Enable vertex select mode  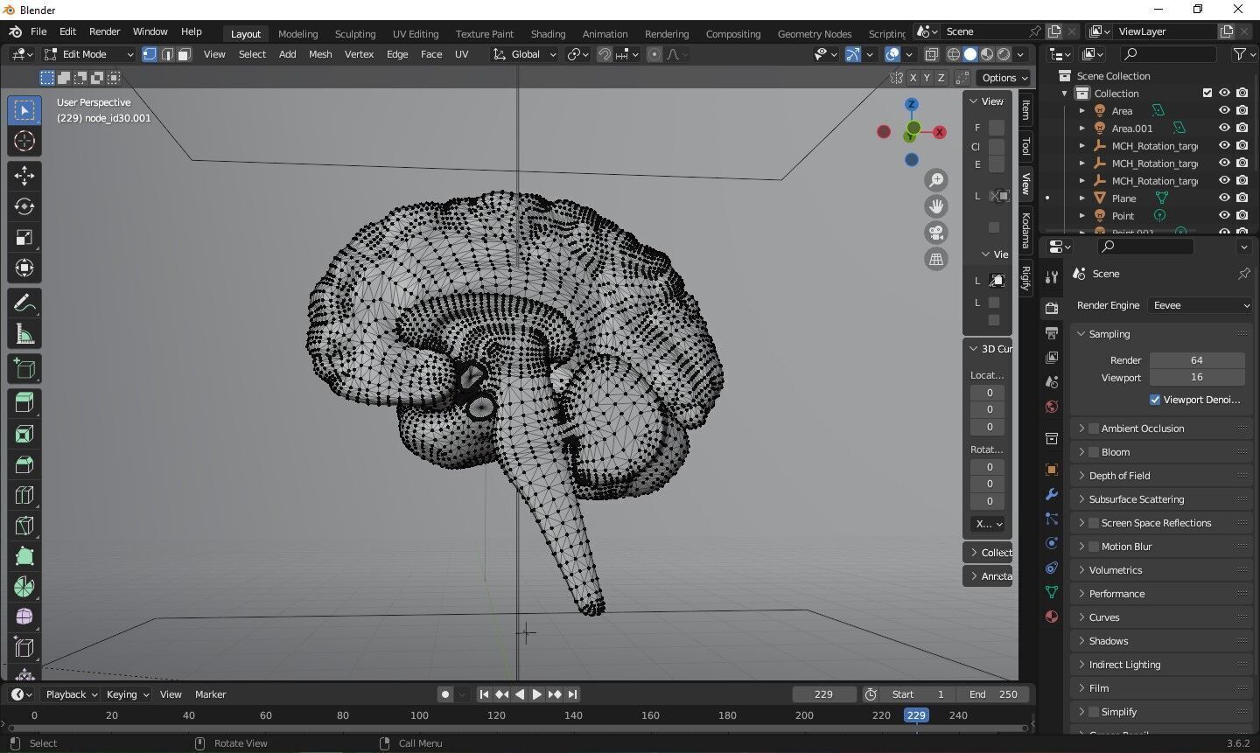pyautogui.click(x=150, y=54)
